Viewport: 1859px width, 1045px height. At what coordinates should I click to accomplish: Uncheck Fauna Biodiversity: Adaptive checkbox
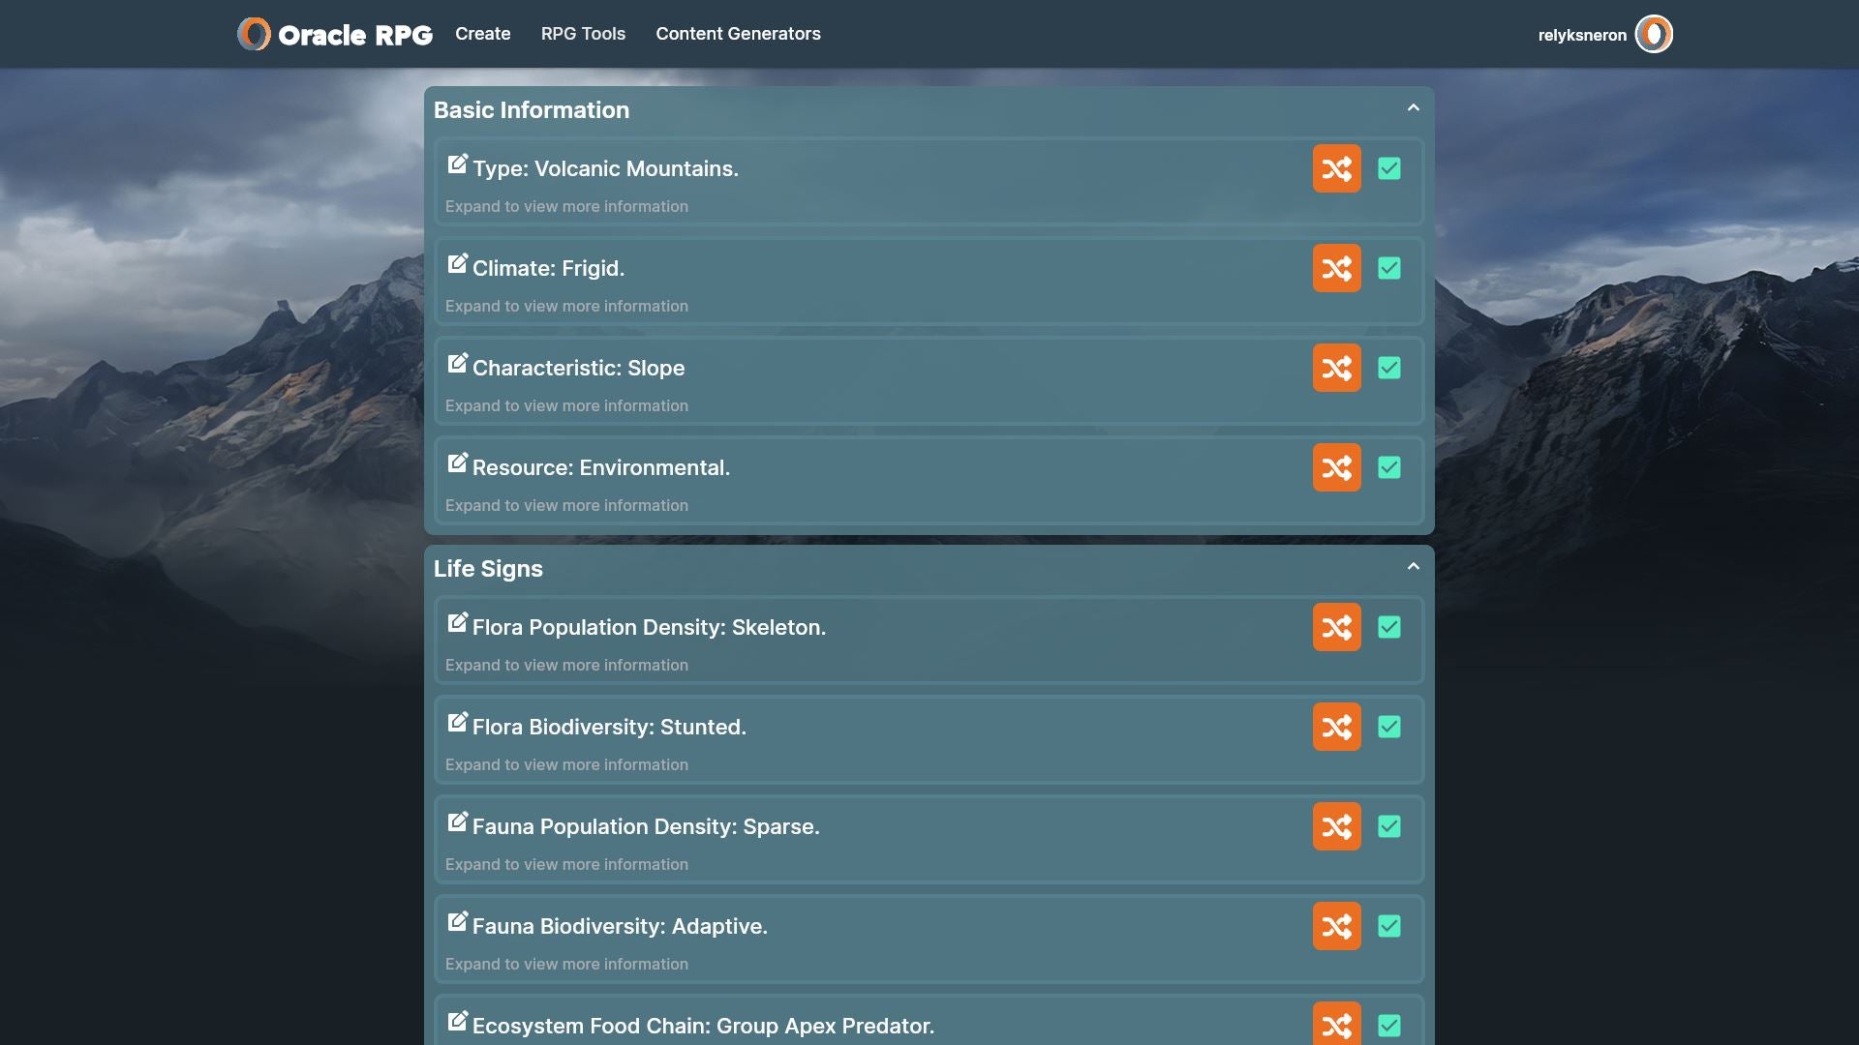1389,926
